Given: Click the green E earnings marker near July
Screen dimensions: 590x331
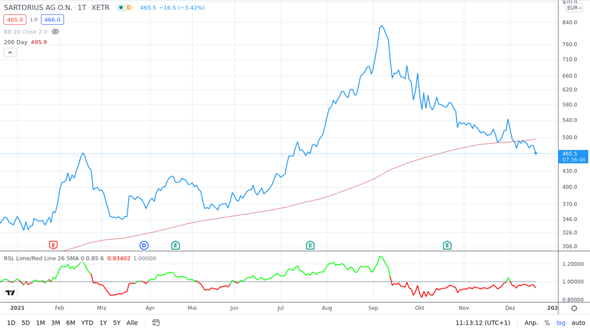Looking at the screenshot, I should click(x=310, y=245).
